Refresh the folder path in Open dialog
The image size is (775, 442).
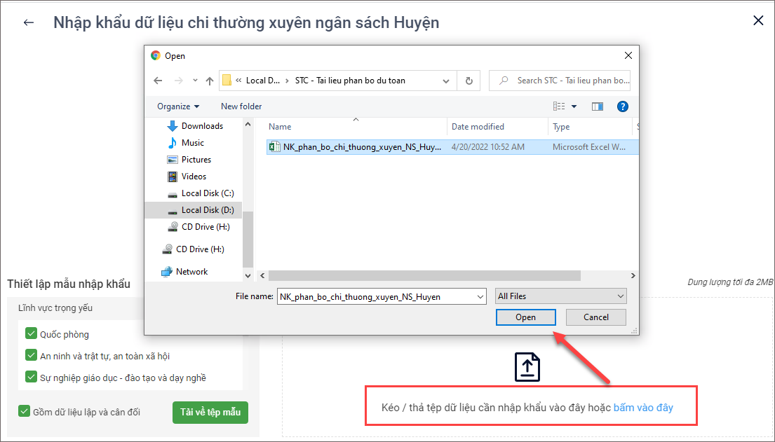469,81
